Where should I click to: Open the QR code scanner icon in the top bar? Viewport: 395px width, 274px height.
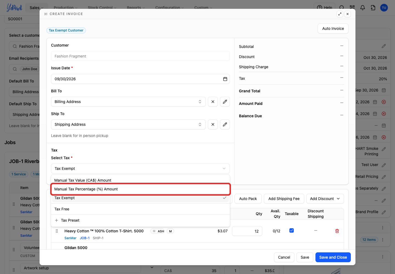pos(352,8)
